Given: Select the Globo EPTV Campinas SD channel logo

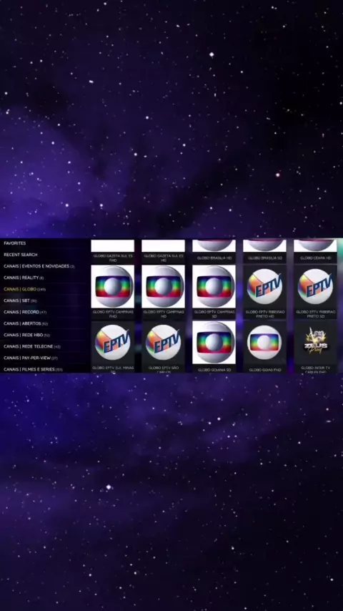Looking at the screenshot, I should pyautogui.click(x=214, y=287).
